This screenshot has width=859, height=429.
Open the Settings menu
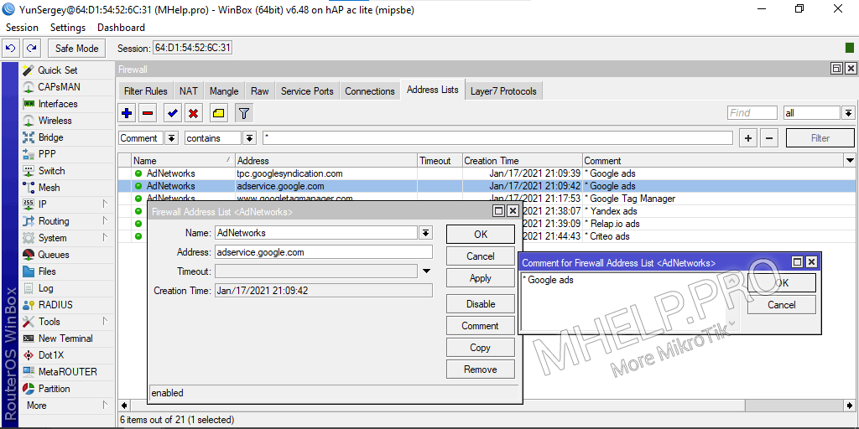[x=68, y=28]
